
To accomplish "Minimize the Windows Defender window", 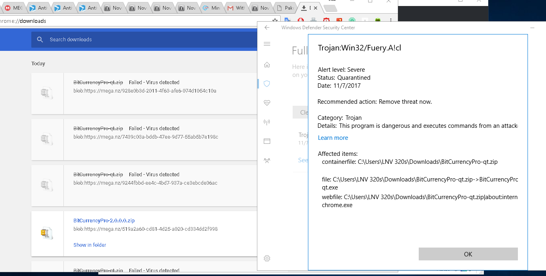I will pyautogui.click(x=532, y=28).
